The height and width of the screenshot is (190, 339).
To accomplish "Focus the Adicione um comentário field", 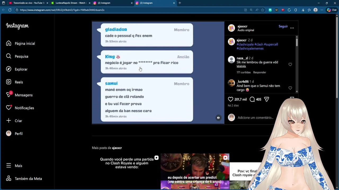I will (x=256, y=118).
